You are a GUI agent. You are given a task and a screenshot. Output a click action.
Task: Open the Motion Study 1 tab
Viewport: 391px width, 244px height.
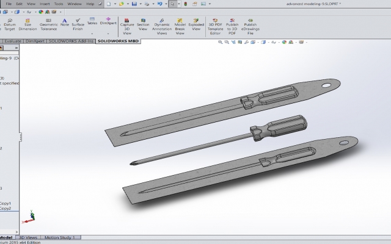click(x=60, y=237)
